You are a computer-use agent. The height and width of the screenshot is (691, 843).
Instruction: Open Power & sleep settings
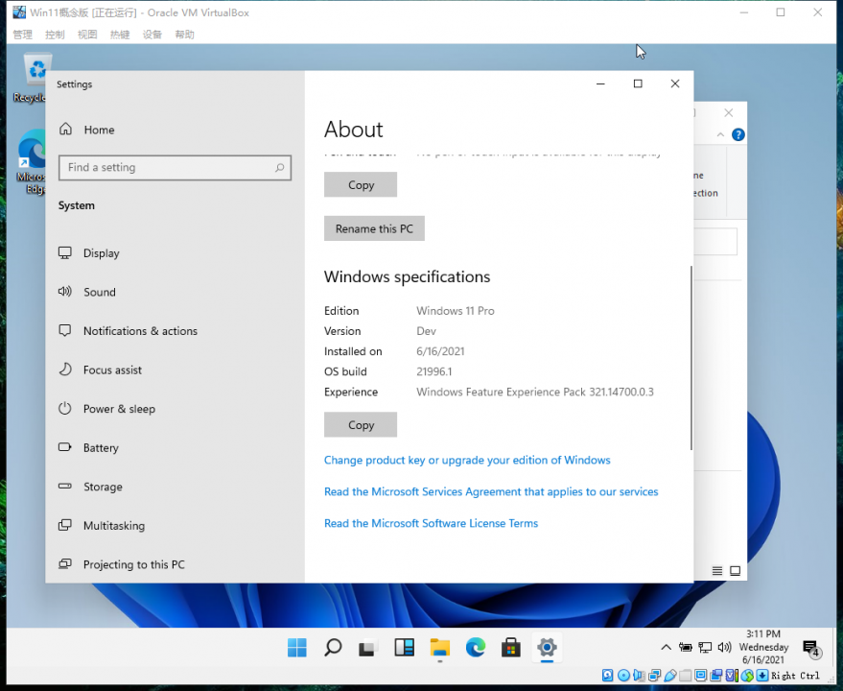click(106, 409)
